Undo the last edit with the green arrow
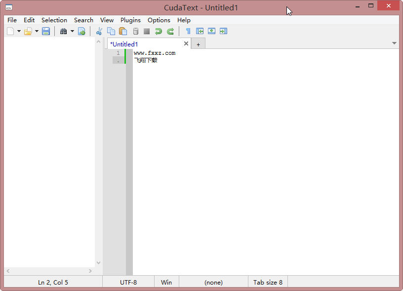Image resolution: width=403 pixels, height=291 pixels. coord(159,31)
